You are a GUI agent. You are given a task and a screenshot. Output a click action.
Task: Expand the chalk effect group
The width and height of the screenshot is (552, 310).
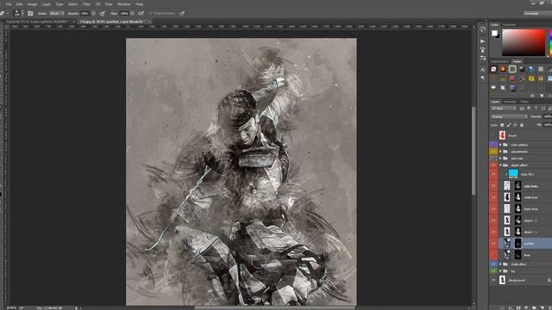click(x=500, y=264)
